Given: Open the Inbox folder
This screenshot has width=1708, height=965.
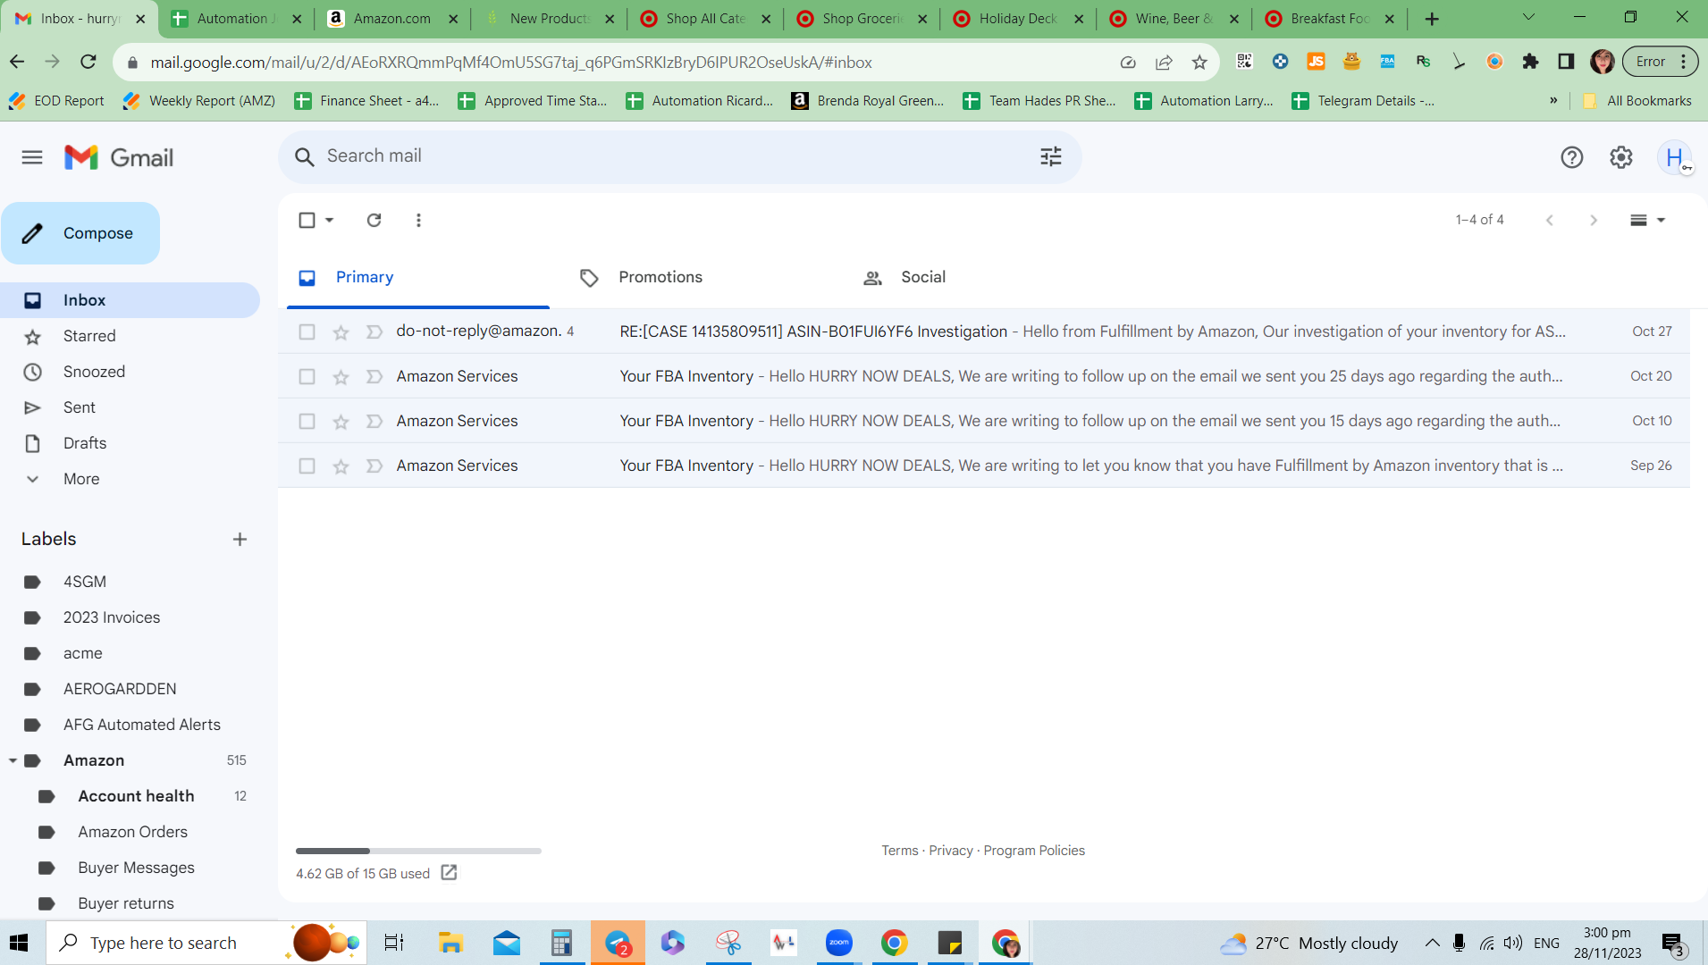Looking at the screenshot, I should (130, 300).
